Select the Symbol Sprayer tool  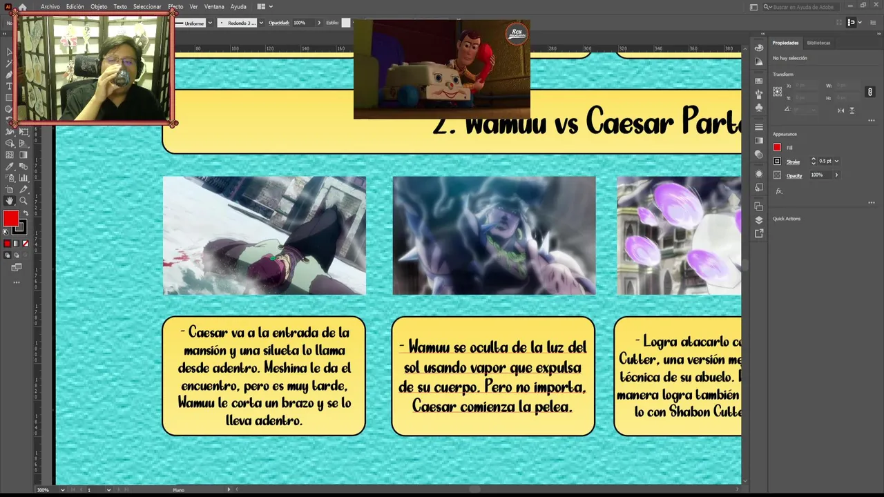10,177
